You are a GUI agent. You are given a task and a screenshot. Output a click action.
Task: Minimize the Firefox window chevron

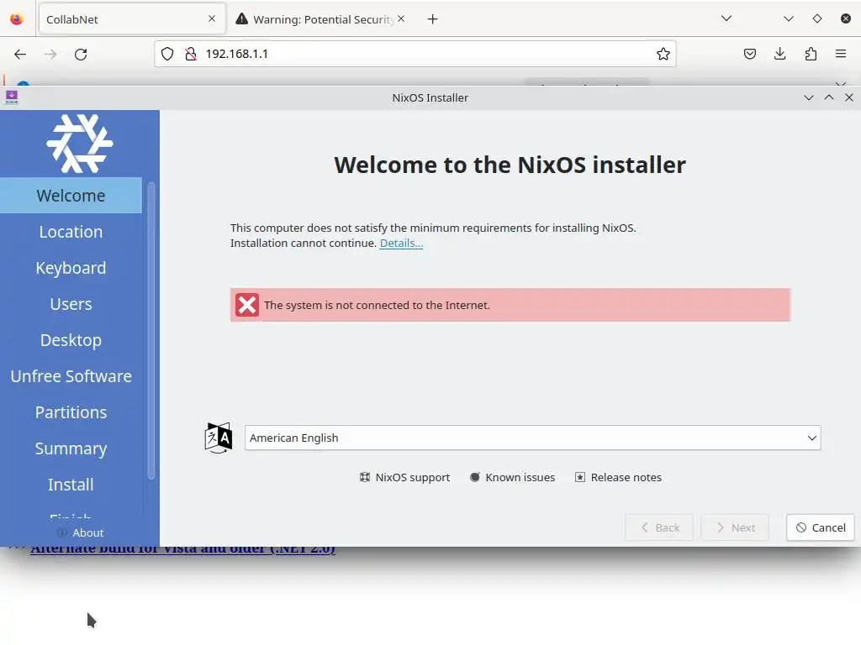pyautogui.click(x=789, y=18)
